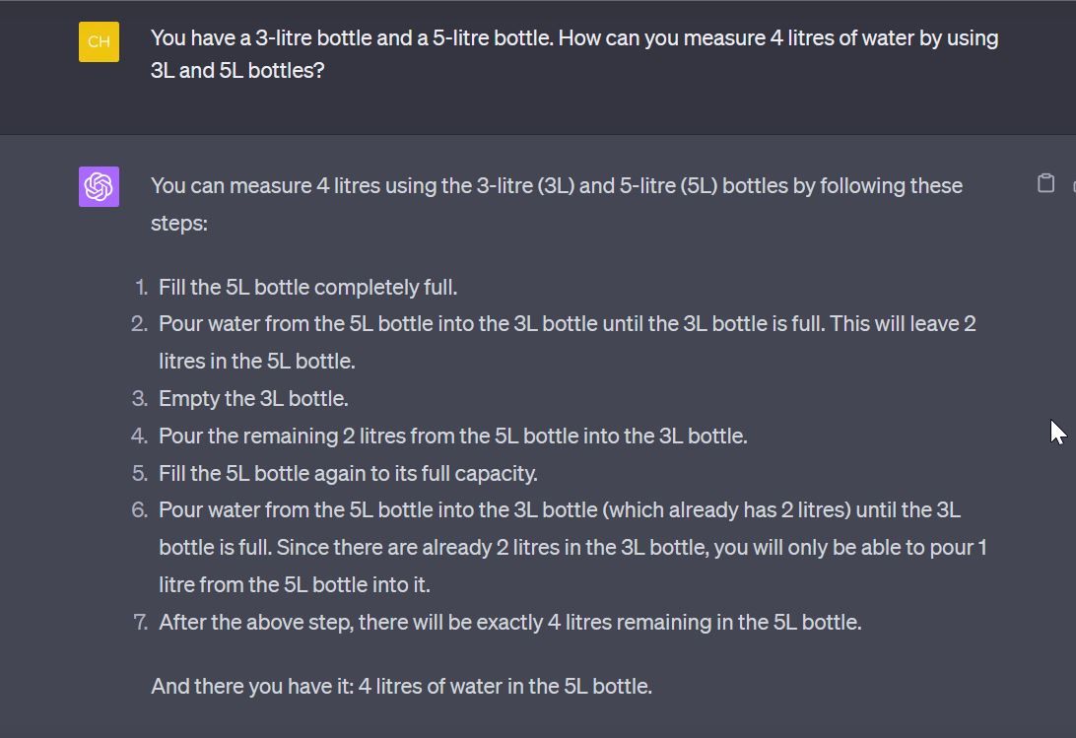Select the ChatGPT logo next to the response
1076x738 pixels.
pos(99,186)
